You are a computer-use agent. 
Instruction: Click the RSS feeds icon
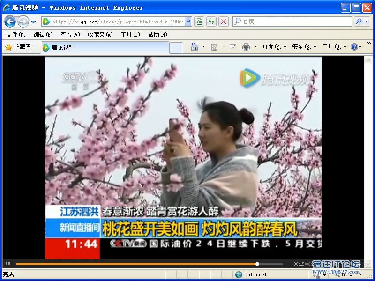pos(214,47)
